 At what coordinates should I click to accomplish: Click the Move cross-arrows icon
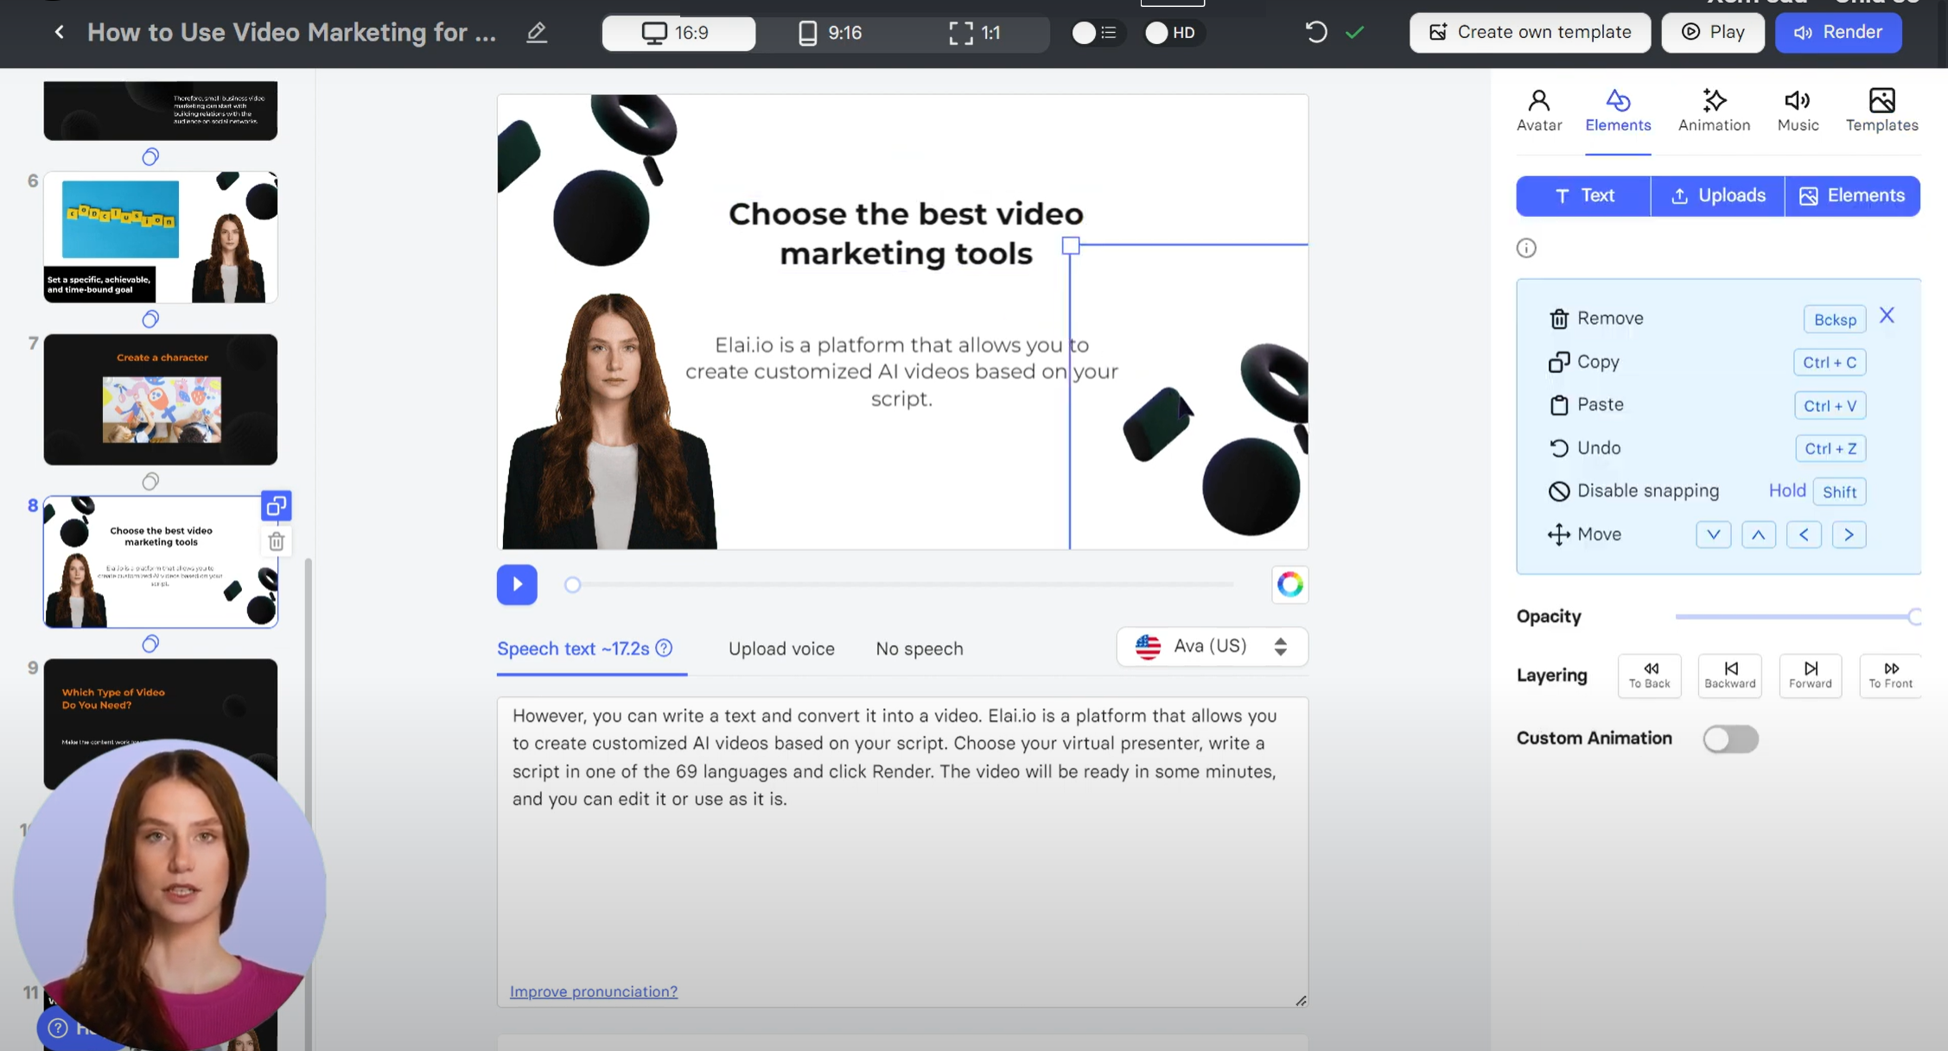pos(1558,535)
